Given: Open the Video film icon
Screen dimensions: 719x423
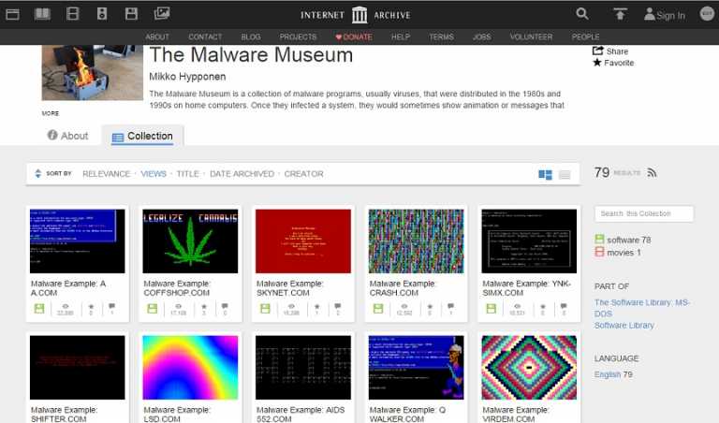Looking at the screenshot, I should coord(72,14).
